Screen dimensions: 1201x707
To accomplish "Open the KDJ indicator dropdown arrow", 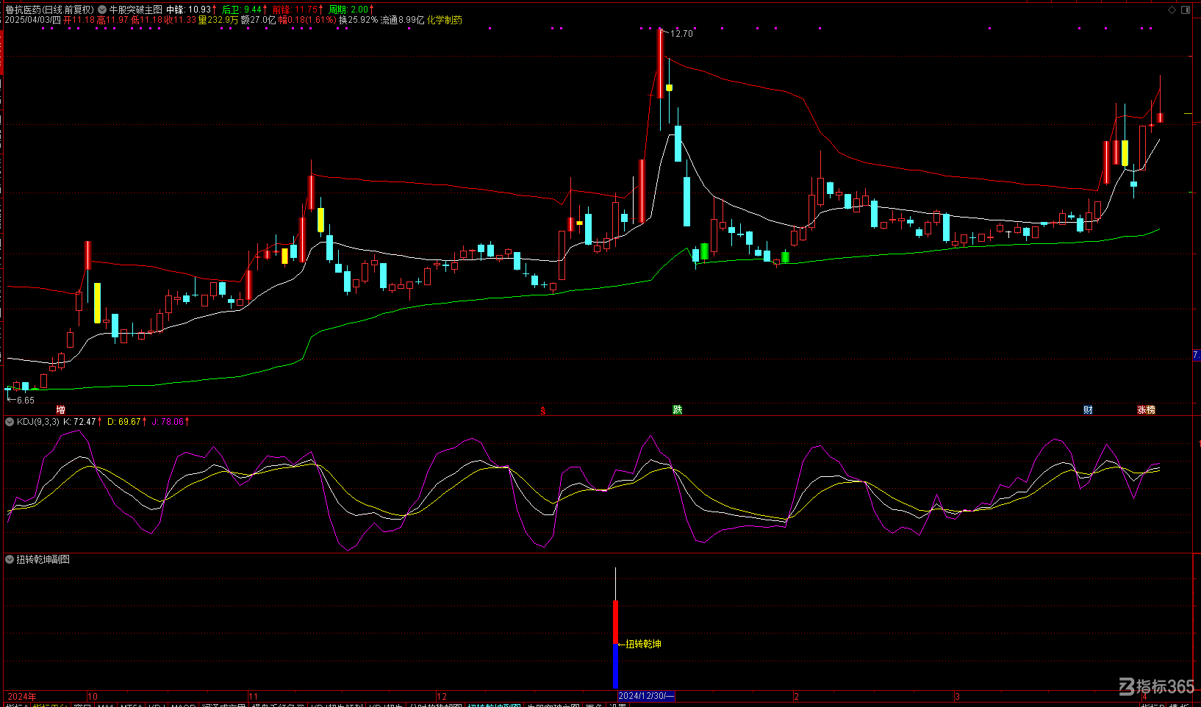I will coord(10,422).
